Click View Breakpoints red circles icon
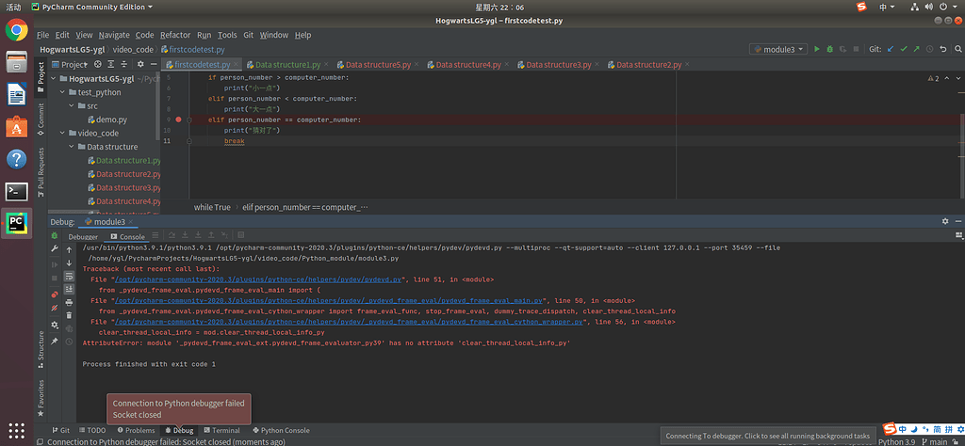 click(x=54, y=295)
